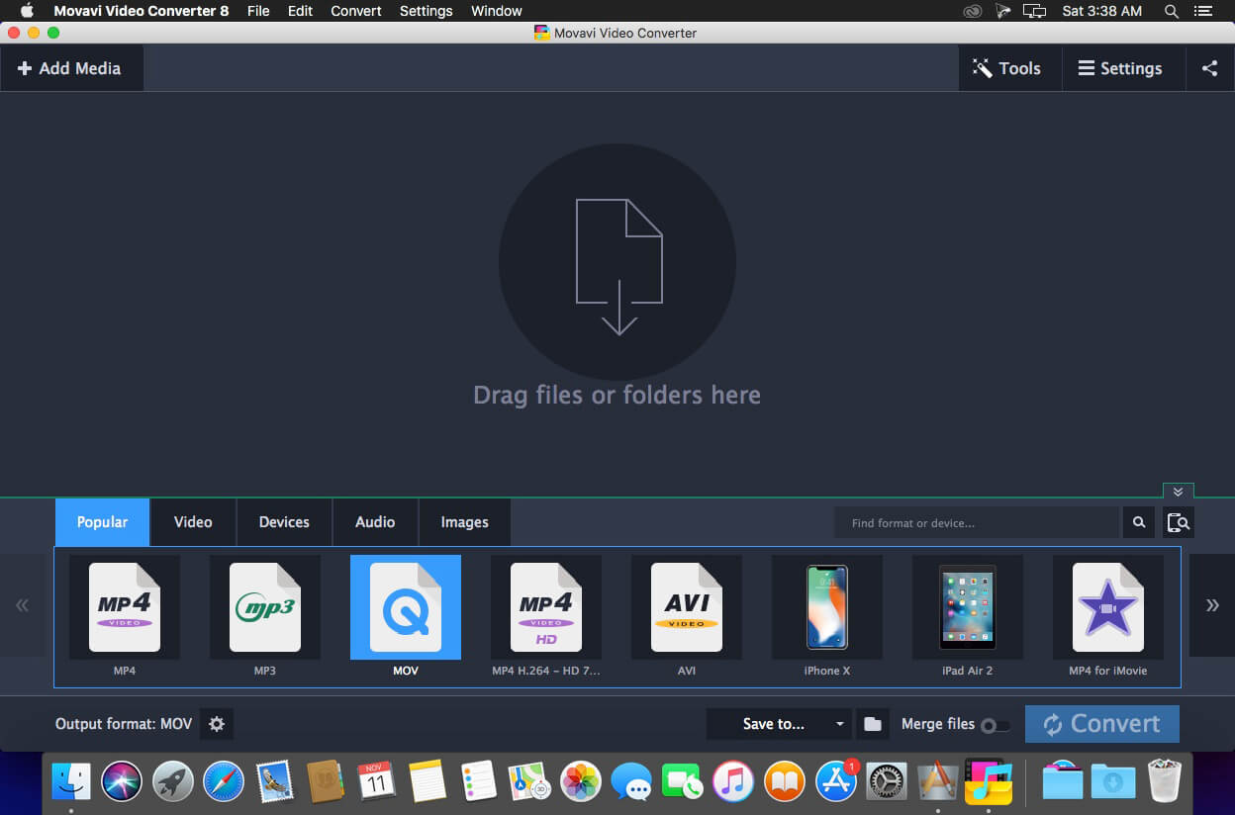Open the Tools menu button
Viewport: 1235px width, 815px height.
(x=1007, y=68)
